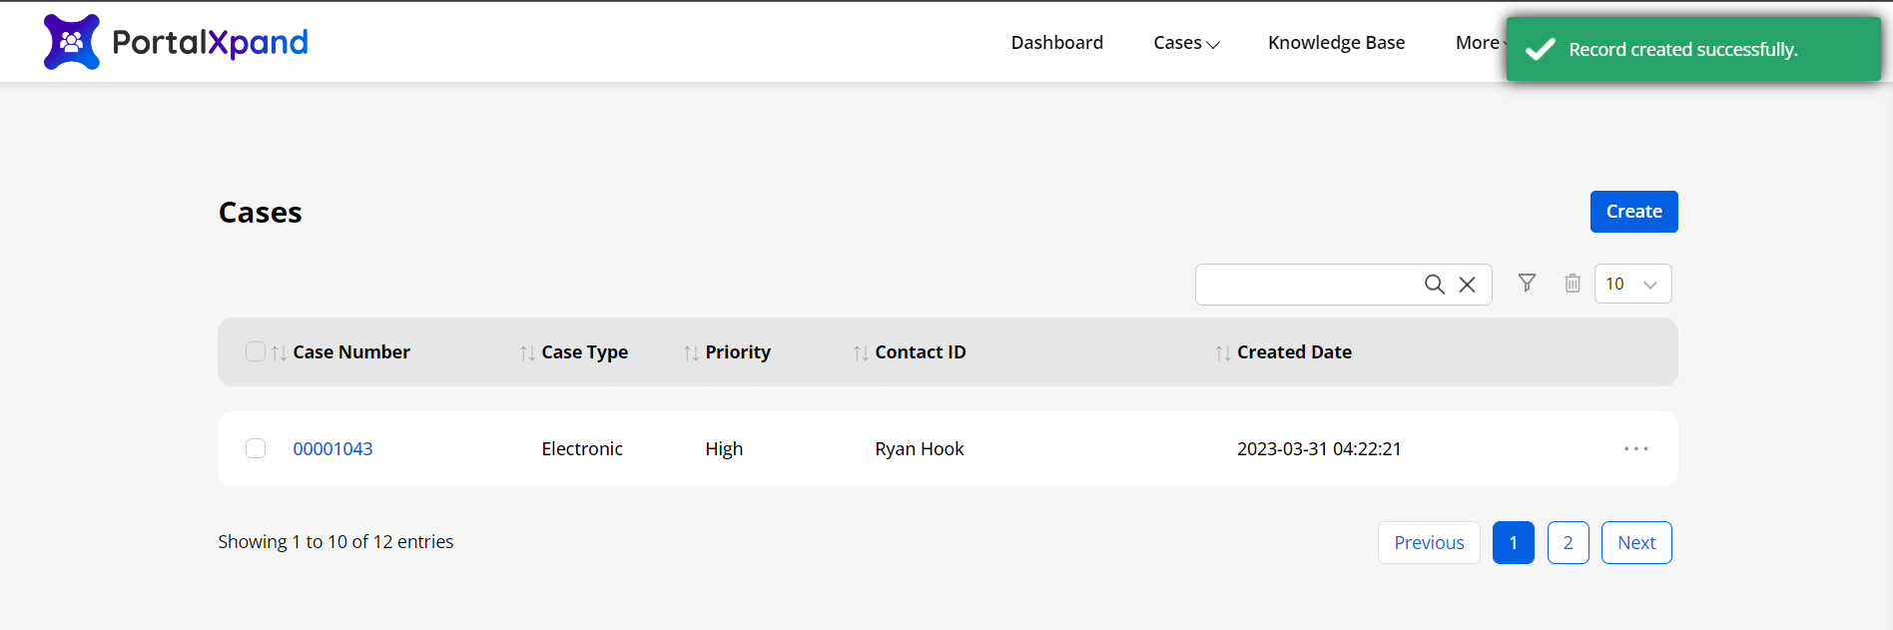The height and width of the screenshot is (630, 1893).
Task: Check the box for case 00001043
Action: 256,448
